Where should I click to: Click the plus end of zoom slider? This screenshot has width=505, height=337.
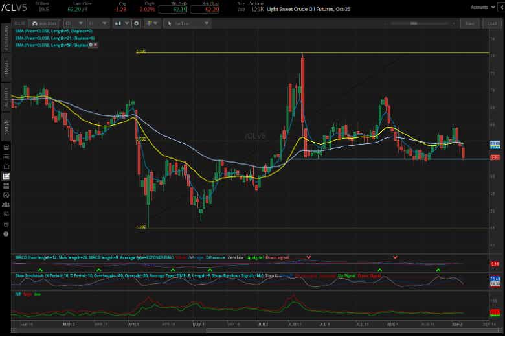coord(453,23)
